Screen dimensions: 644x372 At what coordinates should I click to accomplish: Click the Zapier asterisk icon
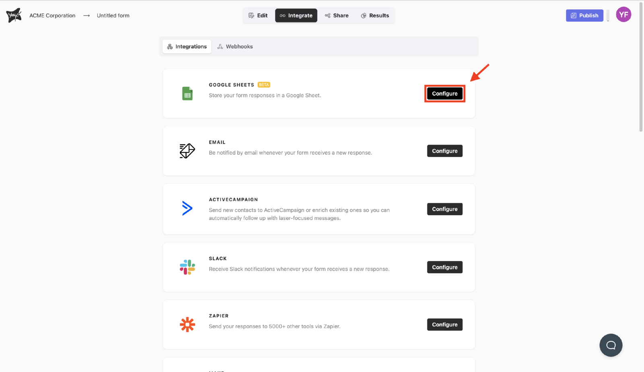[x=188, y=324]
